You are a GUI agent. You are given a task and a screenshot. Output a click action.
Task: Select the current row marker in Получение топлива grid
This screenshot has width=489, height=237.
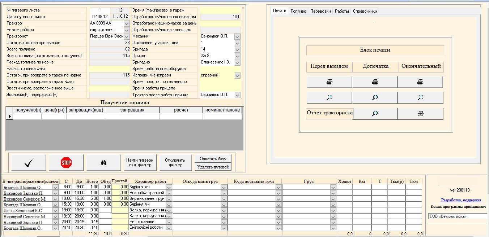(x=9, y=117)
